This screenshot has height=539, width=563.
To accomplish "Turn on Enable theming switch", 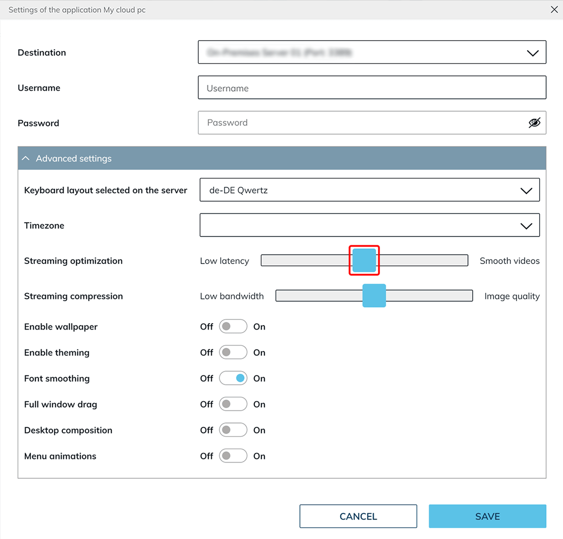I will (x=233, y=352).
